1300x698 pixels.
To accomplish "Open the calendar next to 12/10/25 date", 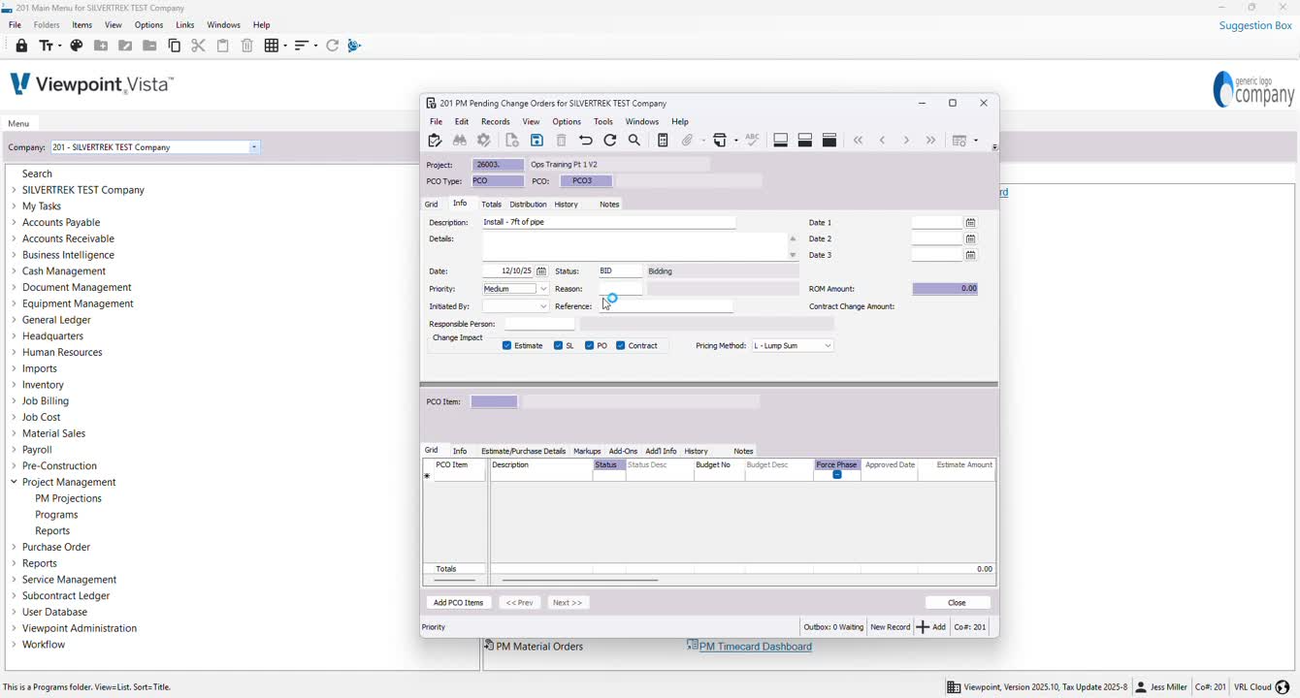I will pyautogui.click(x=541, y=271).
